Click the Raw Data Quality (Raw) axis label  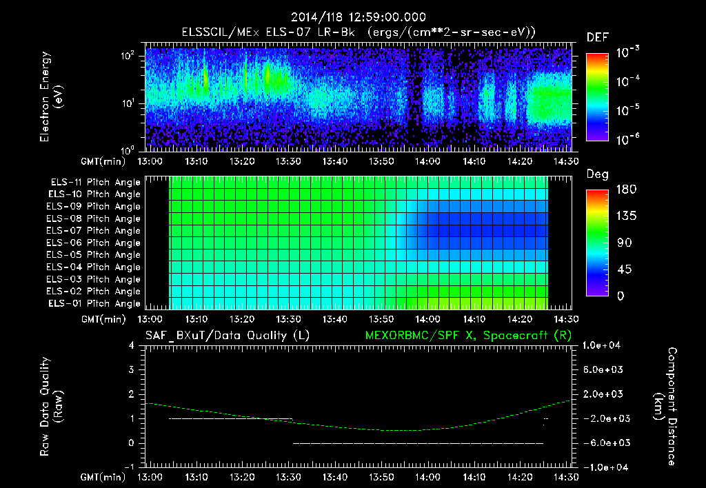[51, 406]
